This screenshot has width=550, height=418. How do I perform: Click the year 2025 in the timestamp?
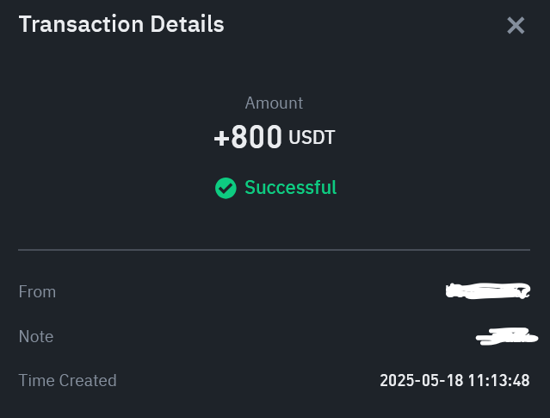pyautogui.click(x=396, y=380)
